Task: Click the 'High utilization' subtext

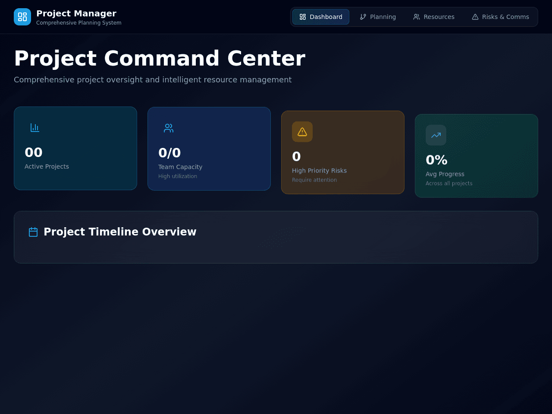Action: coord(178,176)
